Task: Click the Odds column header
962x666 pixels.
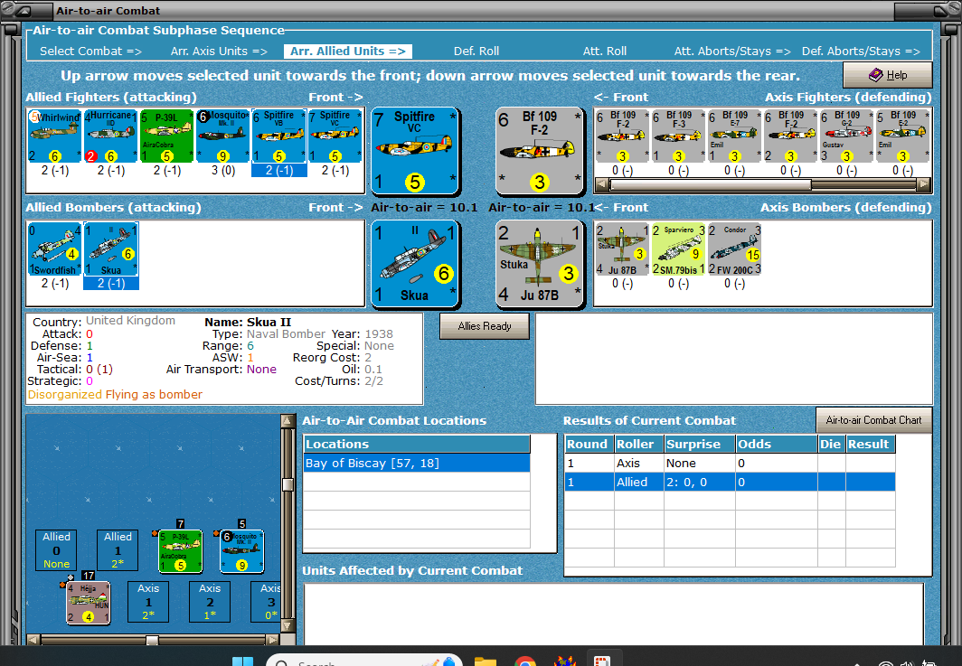Action: (776, 444)
